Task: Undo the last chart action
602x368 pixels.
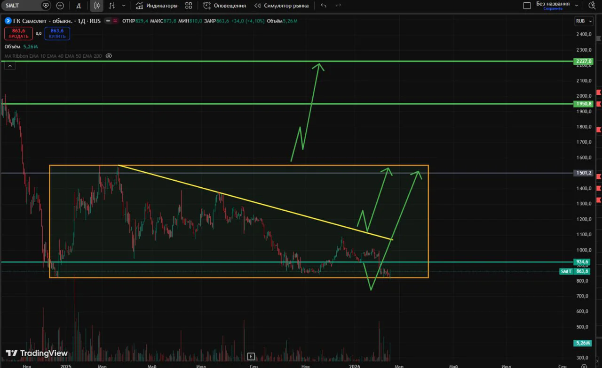Action: tap(324, 6)
